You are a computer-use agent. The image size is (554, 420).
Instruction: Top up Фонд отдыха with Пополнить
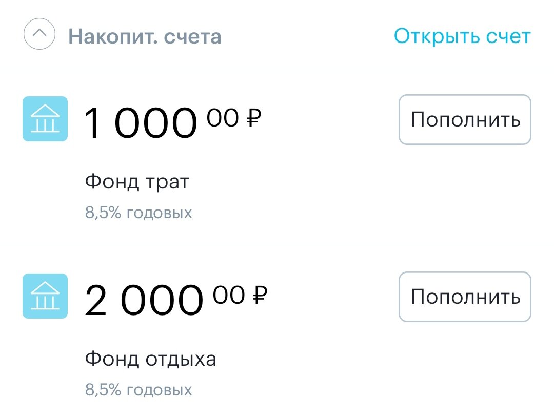465,297
